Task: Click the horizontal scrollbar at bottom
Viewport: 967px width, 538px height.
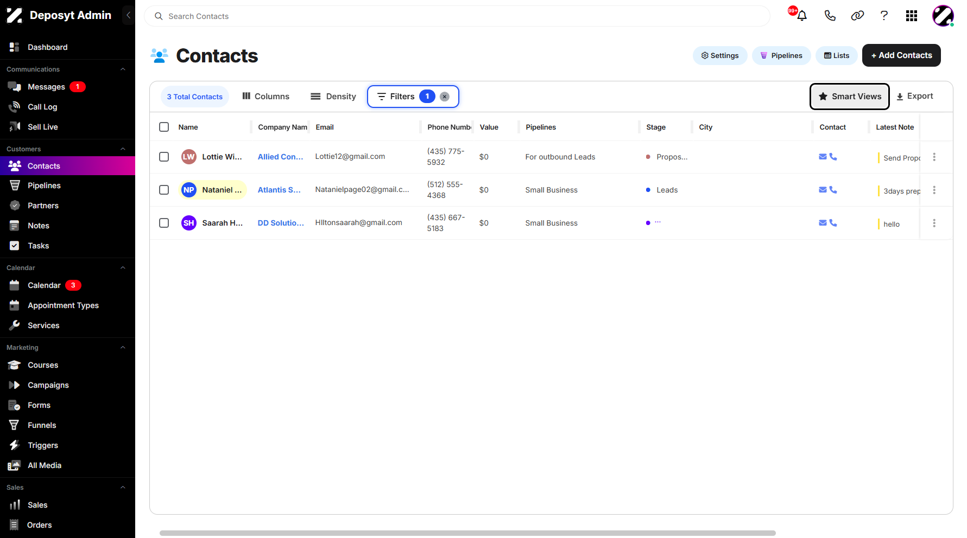Action: click(467, 533)
